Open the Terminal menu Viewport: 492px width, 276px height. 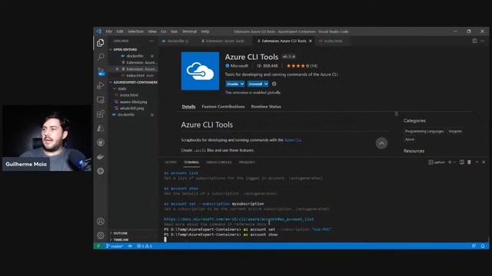(x=189, y=31)
